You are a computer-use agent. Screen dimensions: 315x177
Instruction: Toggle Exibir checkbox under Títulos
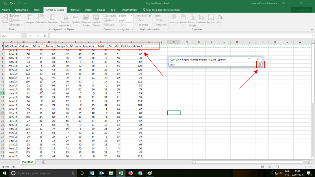(155, 20)
